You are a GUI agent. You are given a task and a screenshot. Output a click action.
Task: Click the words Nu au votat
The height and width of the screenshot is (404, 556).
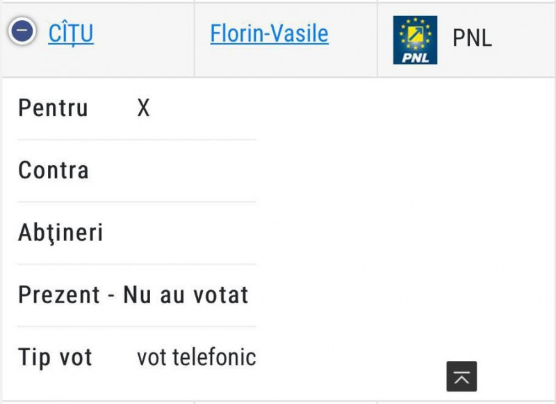[x=186, y=294]
